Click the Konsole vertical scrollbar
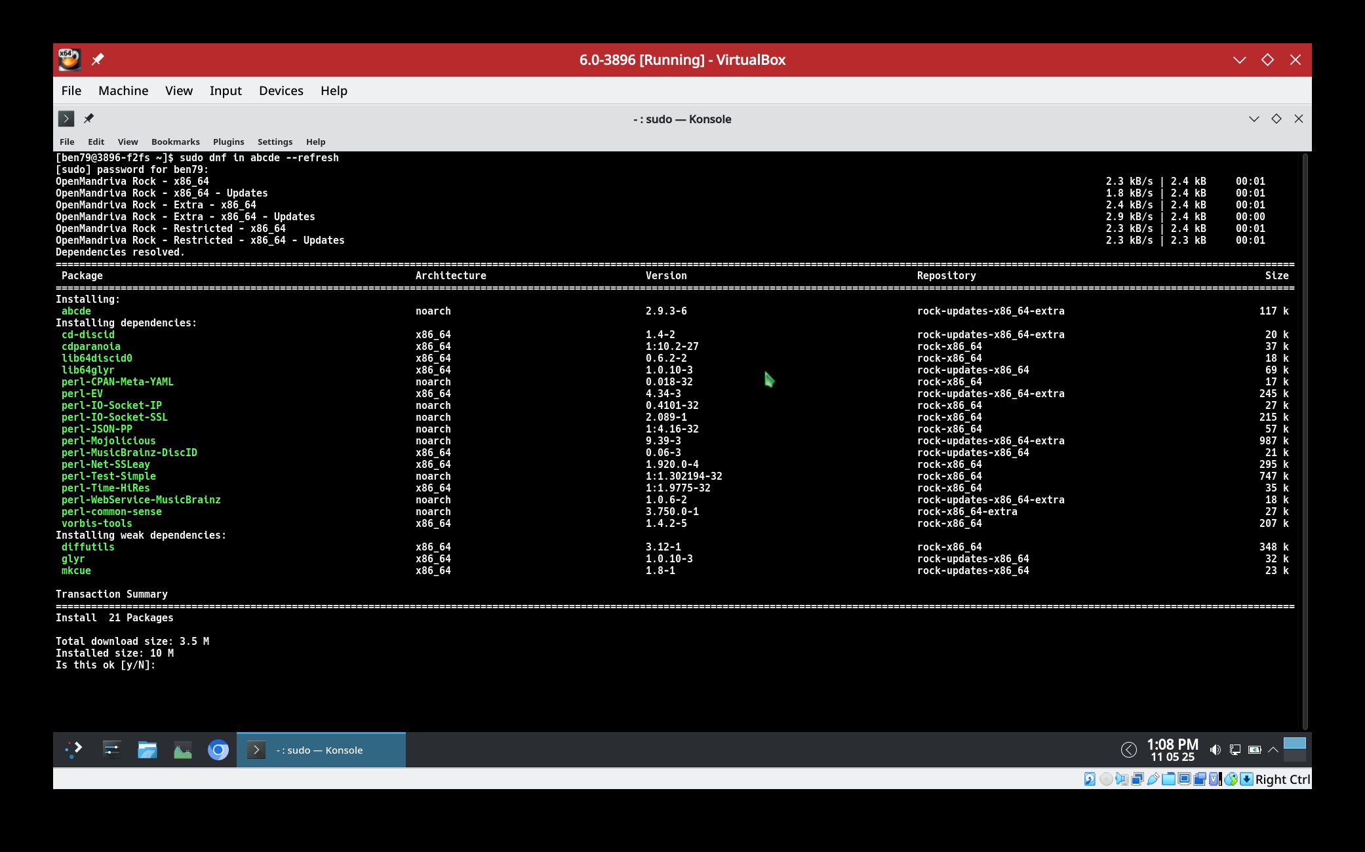The image size is (1365, 852). (1305, 441)
